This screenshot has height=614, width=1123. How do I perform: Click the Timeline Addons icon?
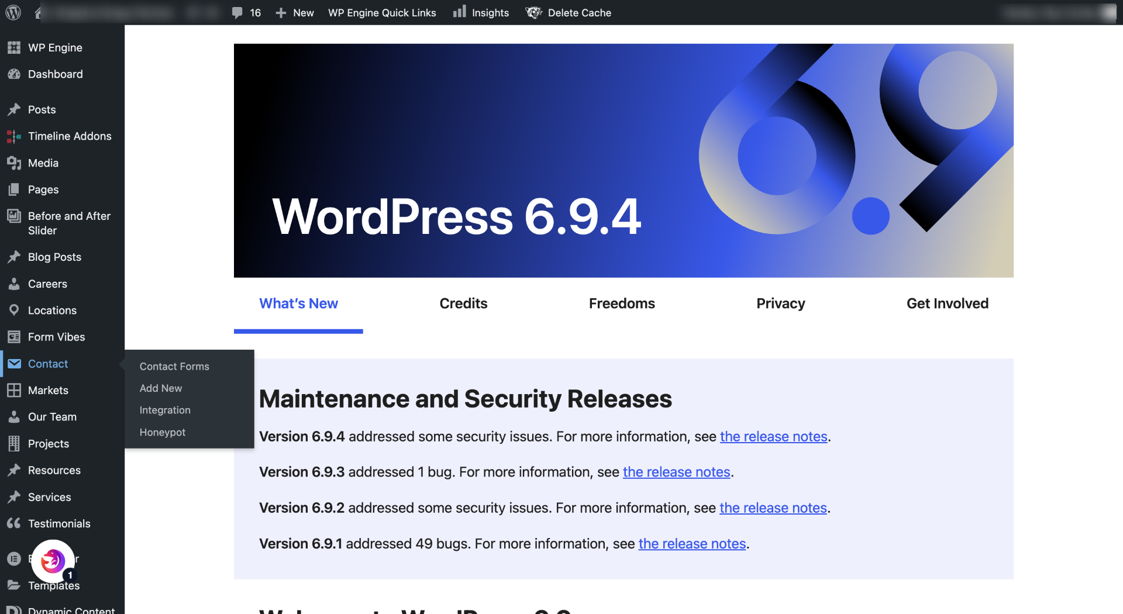(x=14, y=136)
